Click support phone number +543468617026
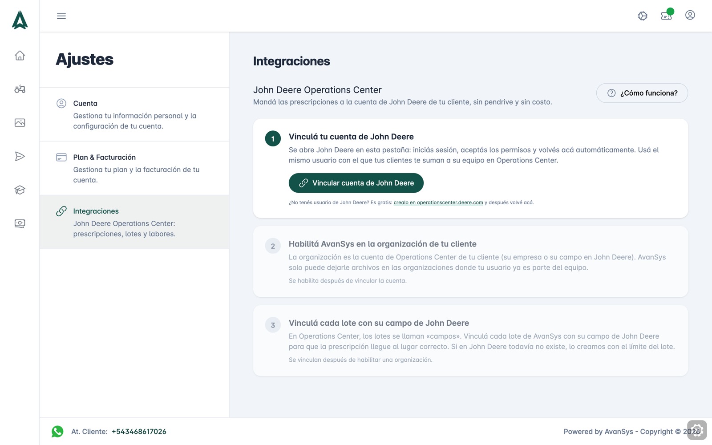Viewport: 712px width, 445px height. pyautogui.click(x=139, y=432)
